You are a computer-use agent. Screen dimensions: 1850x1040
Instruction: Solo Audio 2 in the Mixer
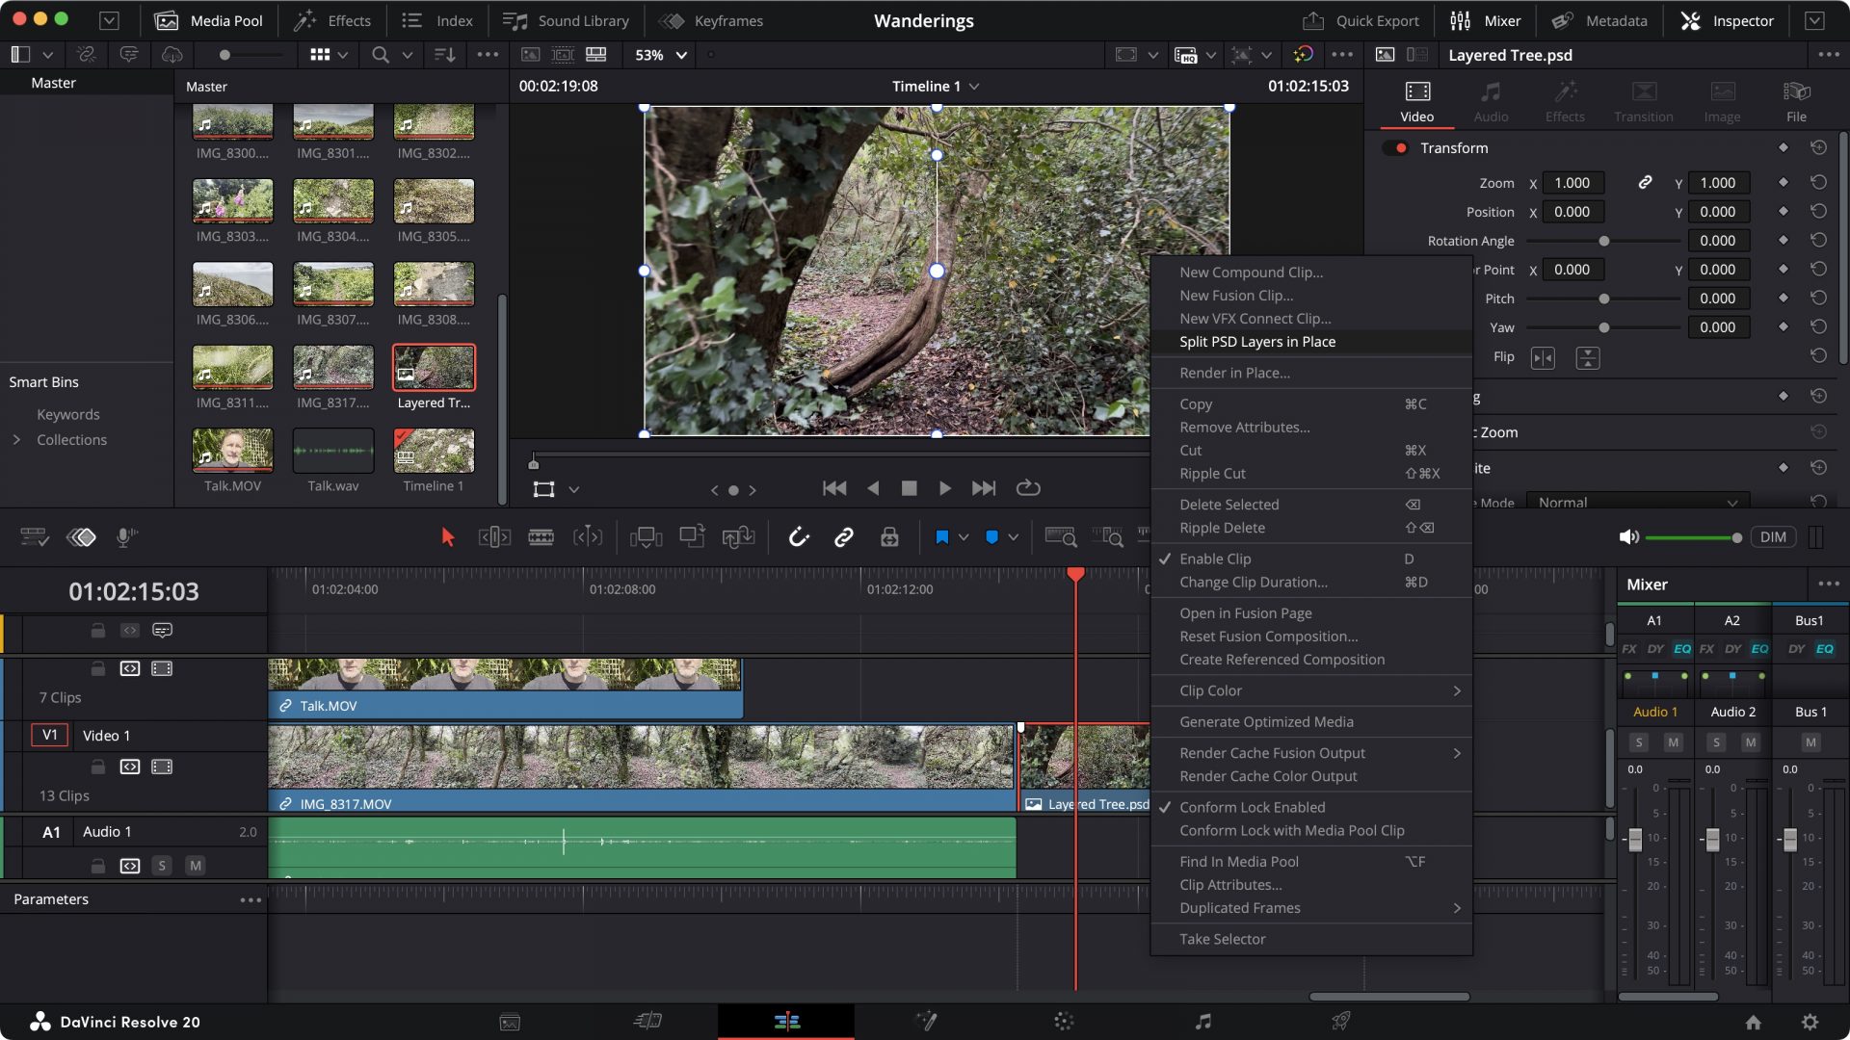coord(1716,742)
